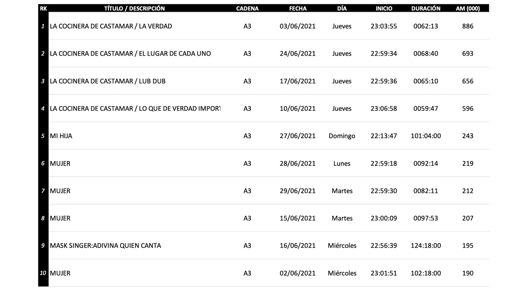Click the DURACIÓN column header

426,8
